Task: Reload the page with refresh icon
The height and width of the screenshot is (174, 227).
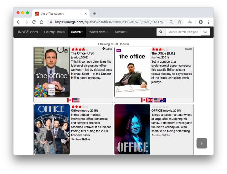Action: point(34,22)
